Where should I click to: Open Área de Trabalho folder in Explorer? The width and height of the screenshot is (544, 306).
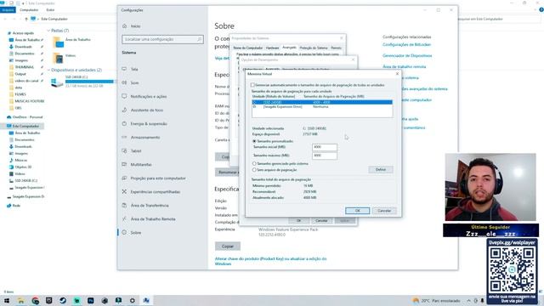tap(71, 42)
